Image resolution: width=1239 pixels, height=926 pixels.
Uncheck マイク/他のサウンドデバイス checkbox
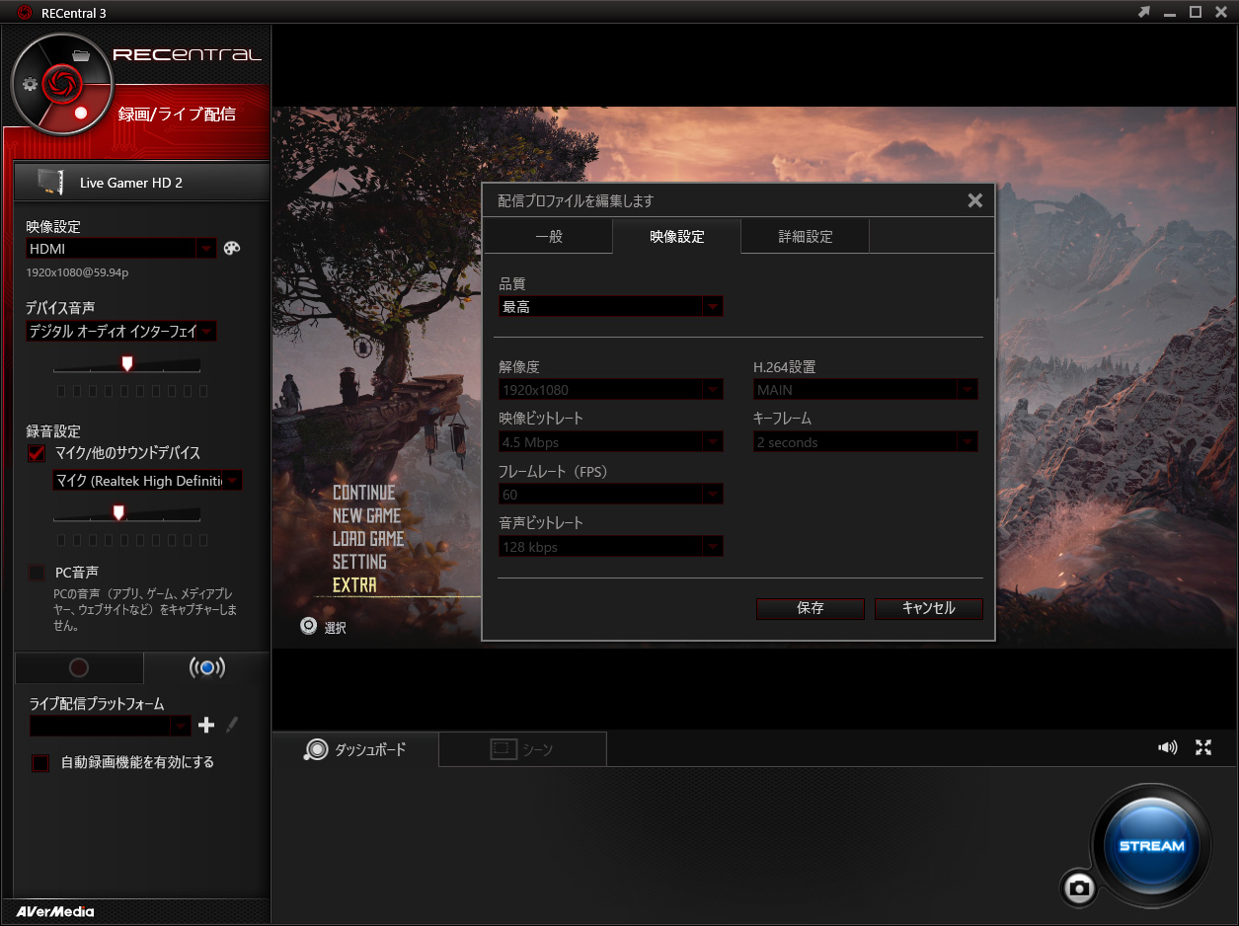click(x=38, y=453)
